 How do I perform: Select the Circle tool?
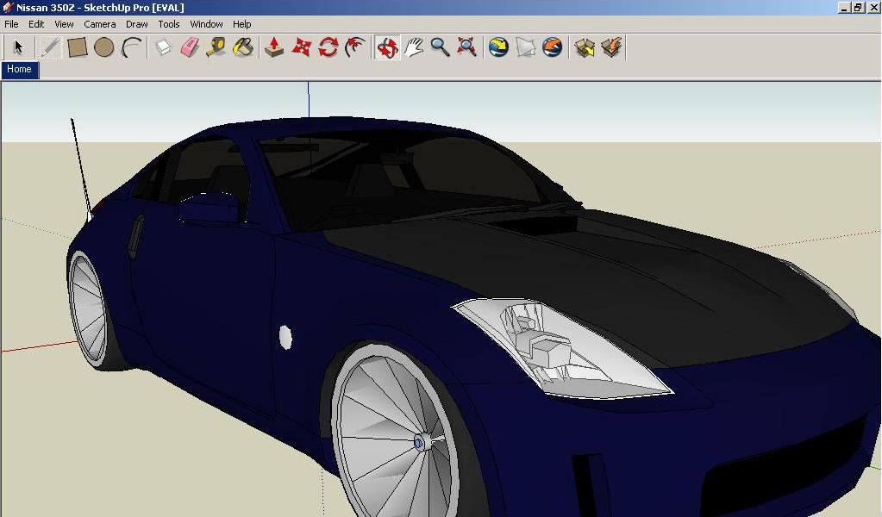pos(104,47)
